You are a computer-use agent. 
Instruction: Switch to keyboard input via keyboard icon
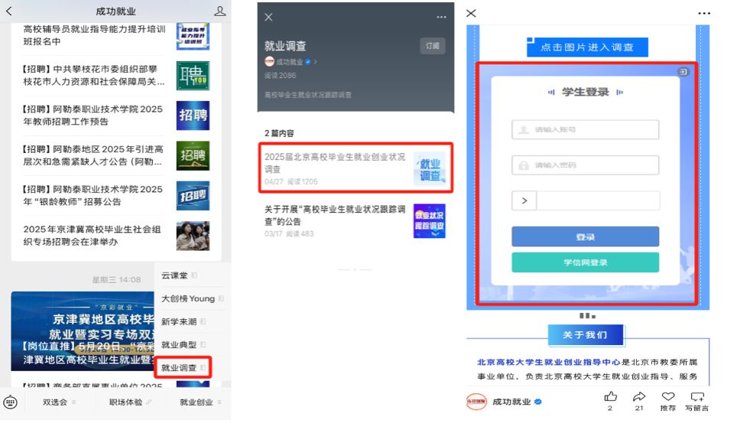coord(10,402)
